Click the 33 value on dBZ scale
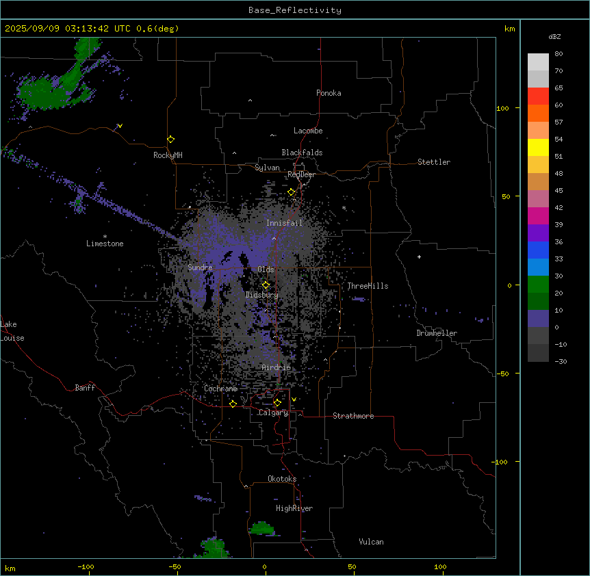This screenshot has height=576, width=590. pos(559,259)
